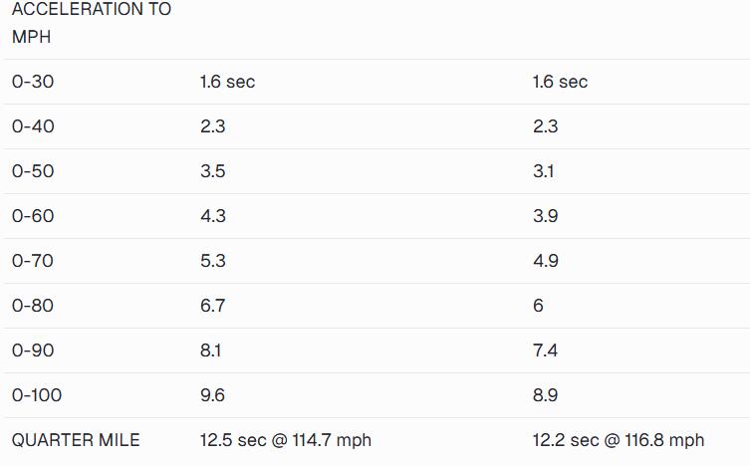750x466 pixels.
Task: Click the 5.3 value in 0-70 row
Action: [213, 261]
